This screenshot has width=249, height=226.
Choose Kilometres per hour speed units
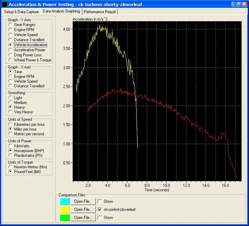11,124
